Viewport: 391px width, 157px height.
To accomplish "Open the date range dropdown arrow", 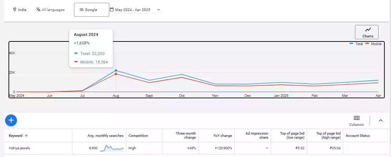I will (x=158, y=10).
